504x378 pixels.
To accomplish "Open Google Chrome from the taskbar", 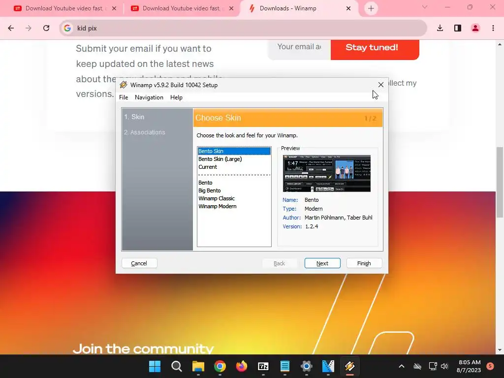I will (220, 366).
